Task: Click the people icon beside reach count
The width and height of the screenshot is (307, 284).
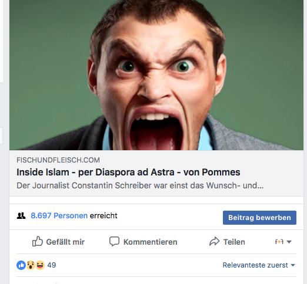Action: tap(21, 216)
